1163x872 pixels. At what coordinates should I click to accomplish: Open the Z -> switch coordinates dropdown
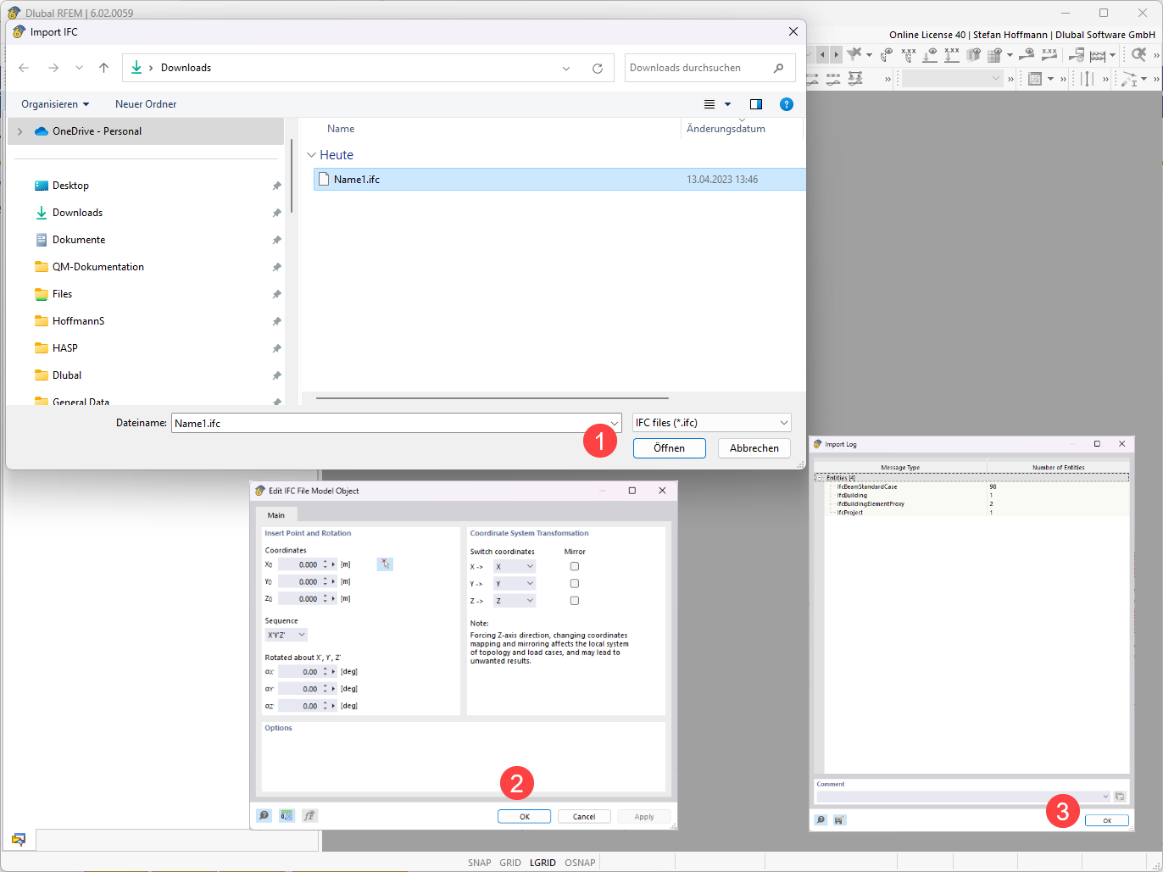pyautogui.click(x=515, y=601)
